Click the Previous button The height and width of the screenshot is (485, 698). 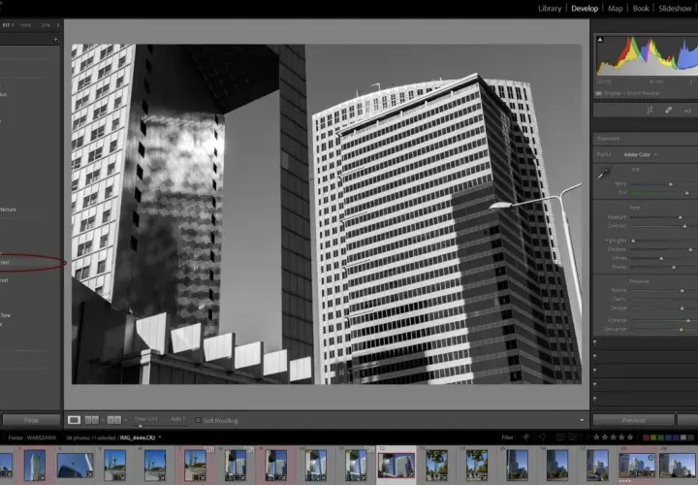coord(633,420)
